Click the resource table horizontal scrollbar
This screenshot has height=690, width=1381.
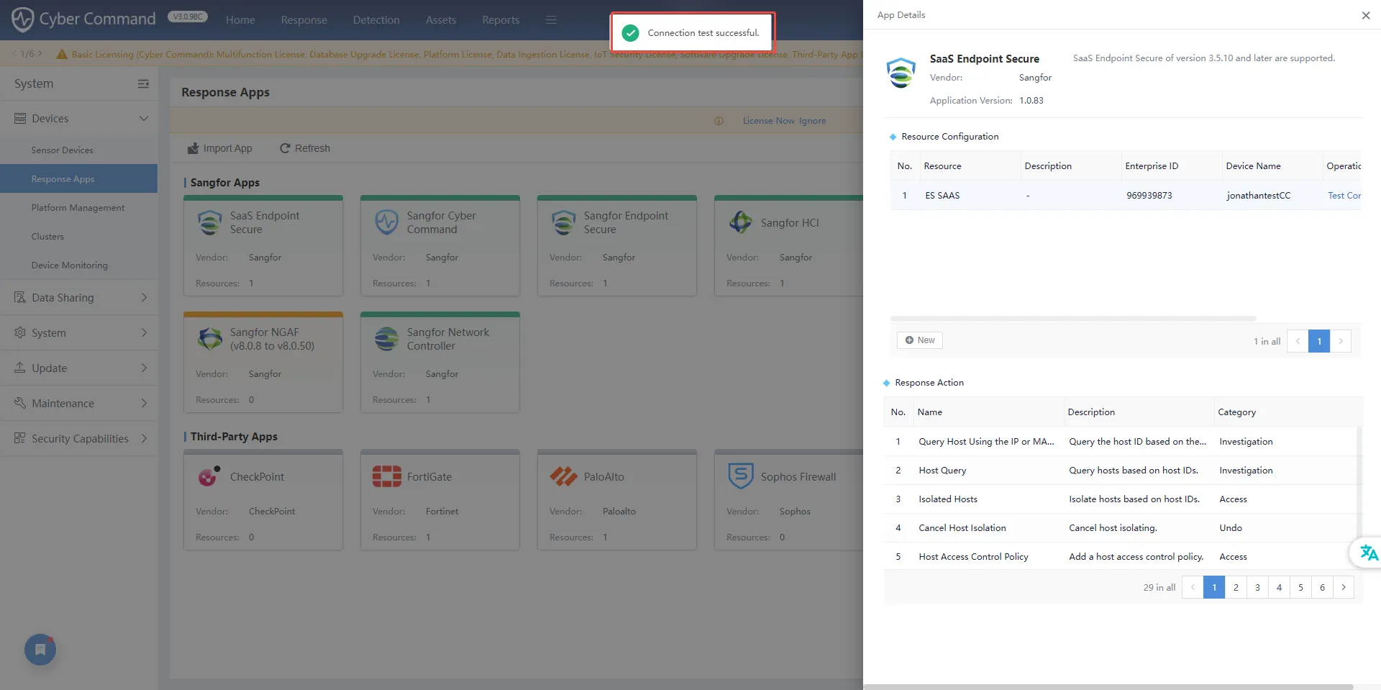(x=1072, y=318)
